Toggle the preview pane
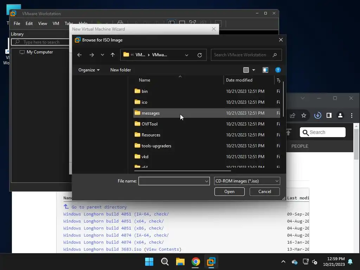360x270 pixels. [265, 70]
